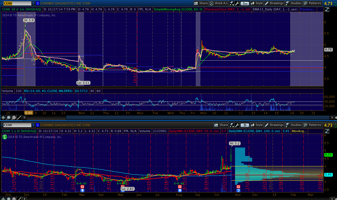The height and width of the screenshot is (200, 337).
Task: Click the scale curve icon right of upper chart
Action: [327, 9]
